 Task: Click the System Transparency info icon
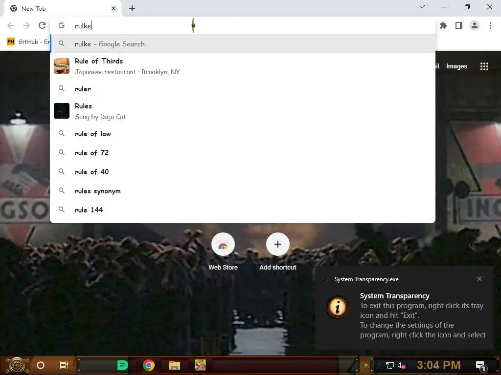click(338, 308)
